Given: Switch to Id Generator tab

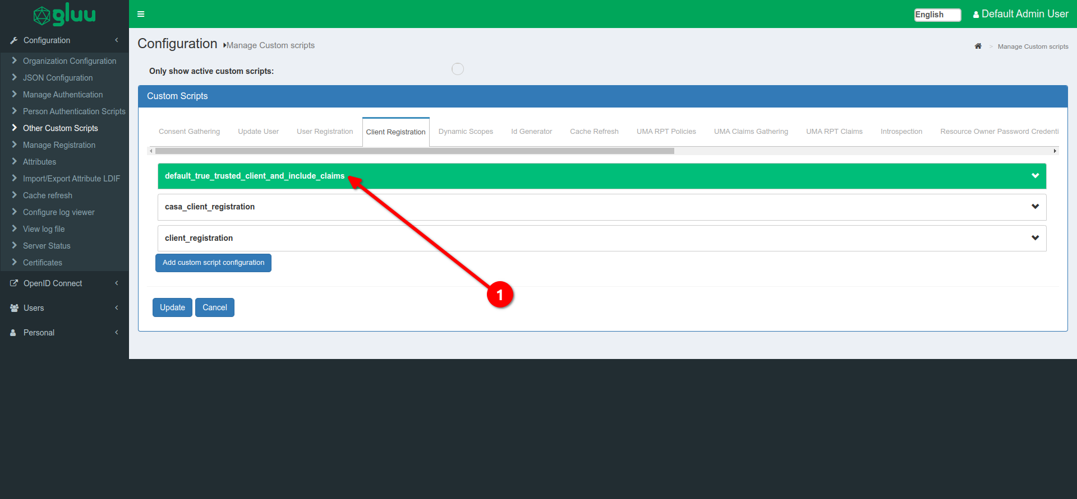Looking at the screenshot, I should click(x=531, y=132).
